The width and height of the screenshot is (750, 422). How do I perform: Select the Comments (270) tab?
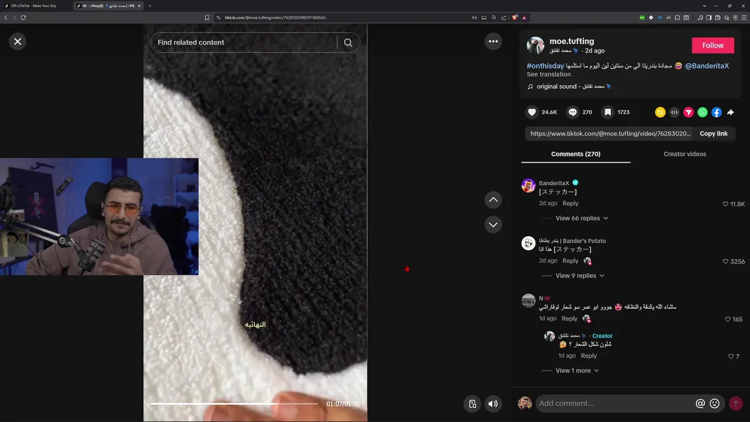click(575, 154)
